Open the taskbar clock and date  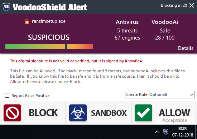[x=183, y=132]
